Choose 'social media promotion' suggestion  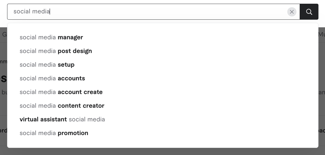click(54, 133)
